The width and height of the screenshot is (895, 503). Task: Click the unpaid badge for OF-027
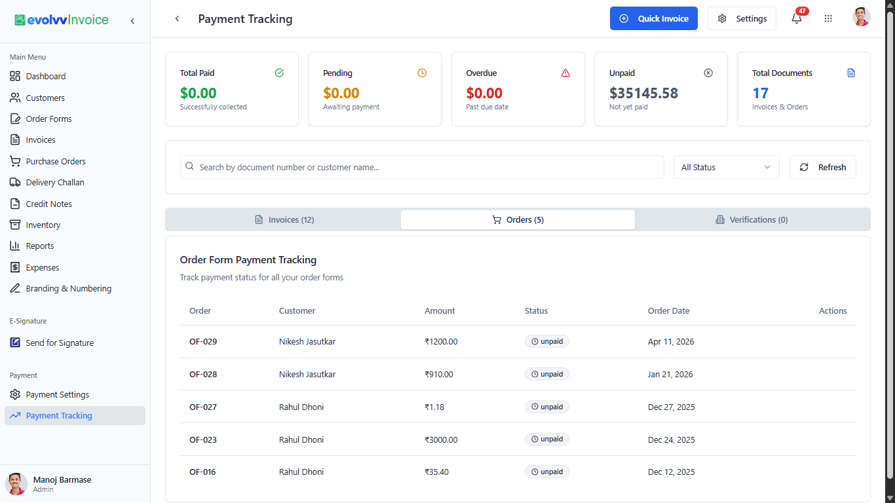click(x=547, y=407)
